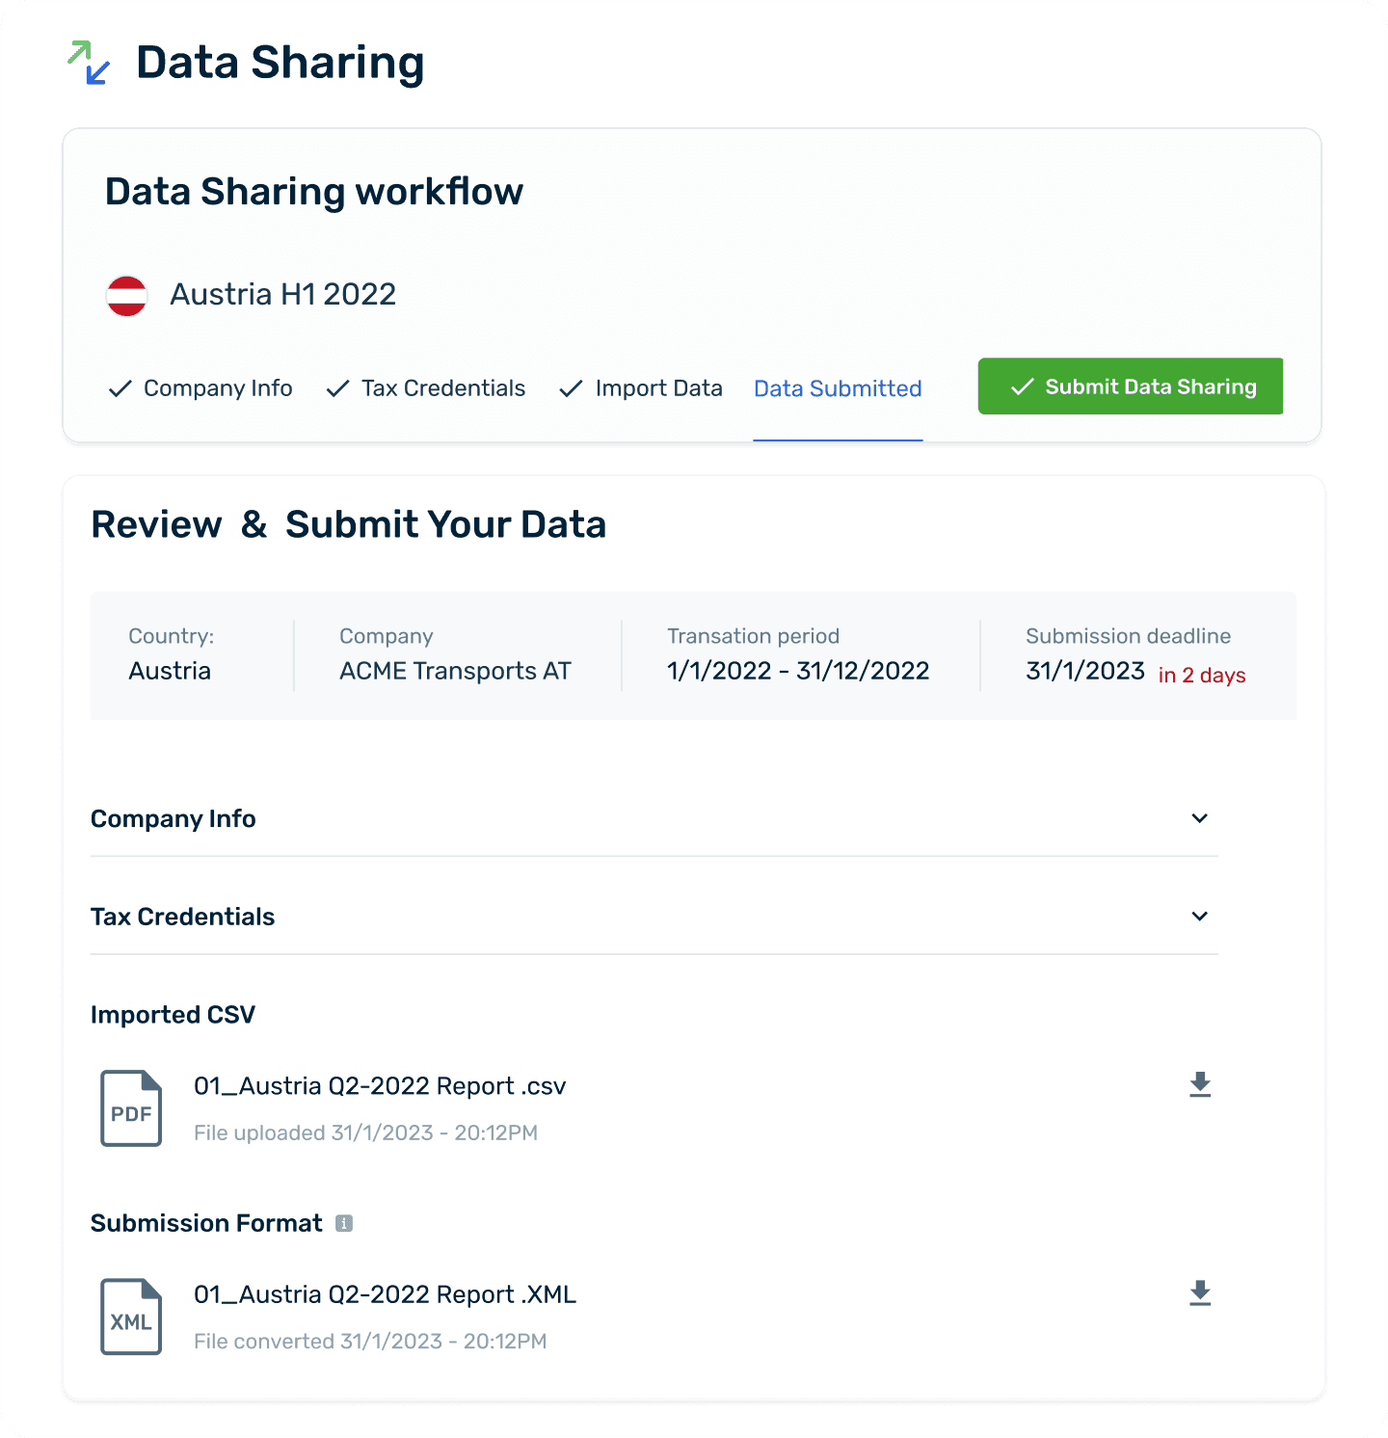Click file name 01_Austria Q2-2022 Report .XML

click(386, 1294)
